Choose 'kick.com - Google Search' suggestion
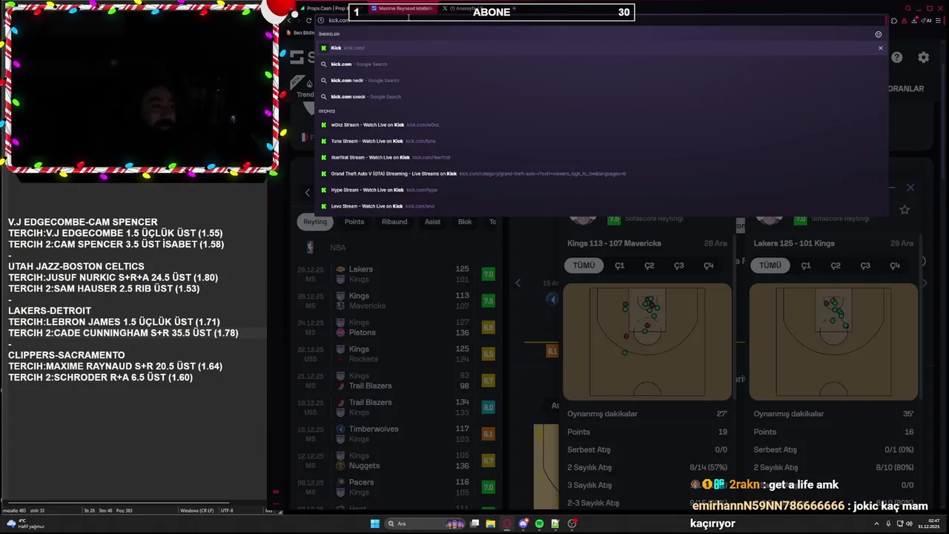The height and width of the screenshot is (534, 949). tap(601, 64)
